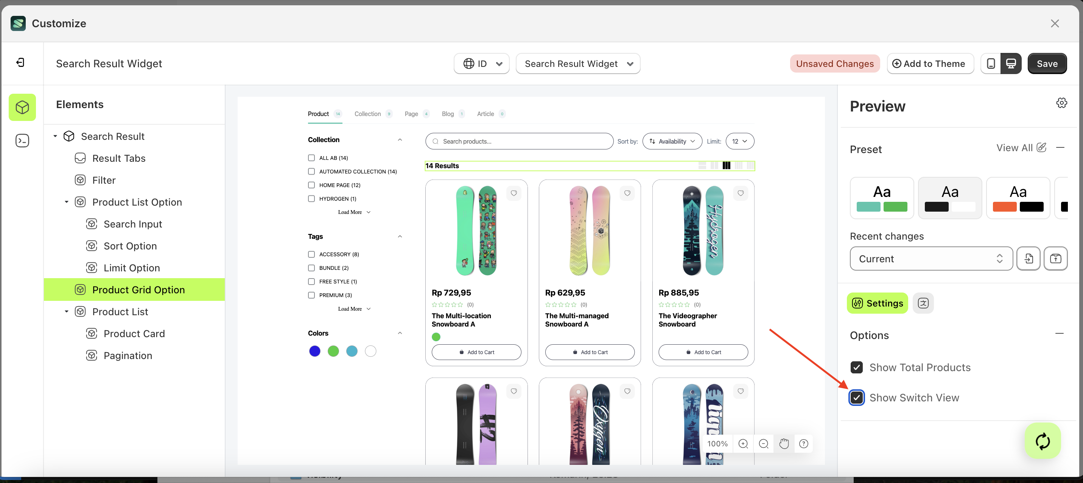Check the AUTOMATED COLLECTION filter checkbox
Image resolution: width=1083 pixels, height=483 pixels.
pyautogui.click(x=311, y=171)
